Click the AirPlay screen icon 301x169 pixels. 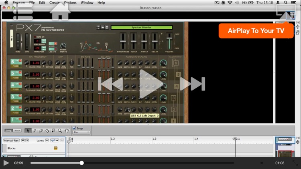click(x=286, y=12)
